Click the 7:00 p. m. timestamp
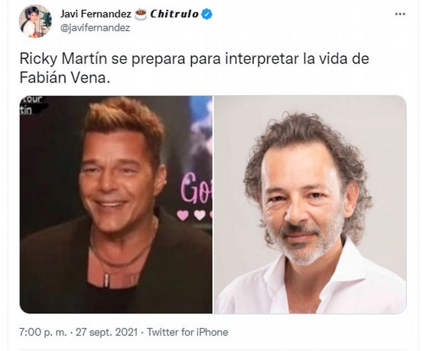The image size is (422, 351). pos(43,332)
